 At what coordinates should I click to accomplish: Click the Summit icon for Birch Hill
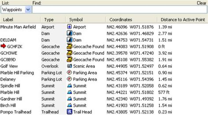(69, 105)
